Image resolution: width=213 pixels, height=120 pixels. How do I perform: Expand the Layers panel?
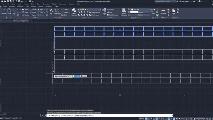coord(86,18)
